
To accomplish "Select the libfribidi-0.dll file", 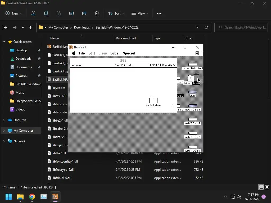I will [62, 178].
